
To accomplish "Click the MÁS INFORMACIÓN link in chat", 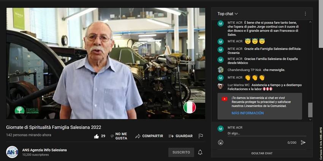I will (x=247, y=113).
